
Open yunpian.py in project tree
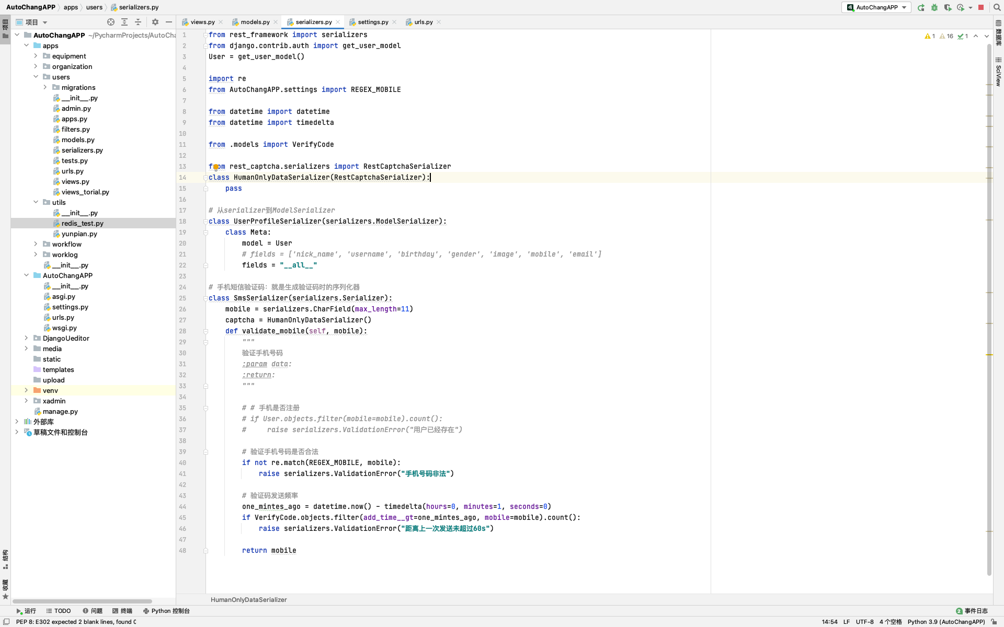point(79,234)
